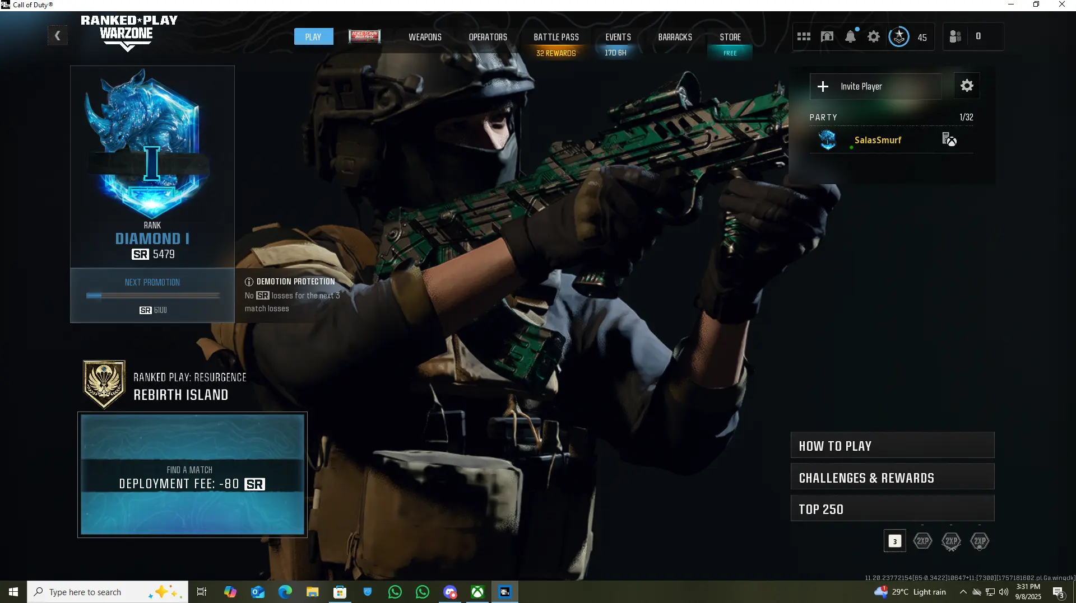Open Challenges & Rewards

point(892,478)
